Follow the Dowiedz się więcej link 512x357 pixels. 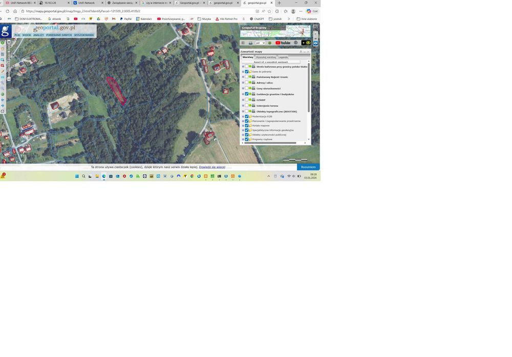[212, 167]
